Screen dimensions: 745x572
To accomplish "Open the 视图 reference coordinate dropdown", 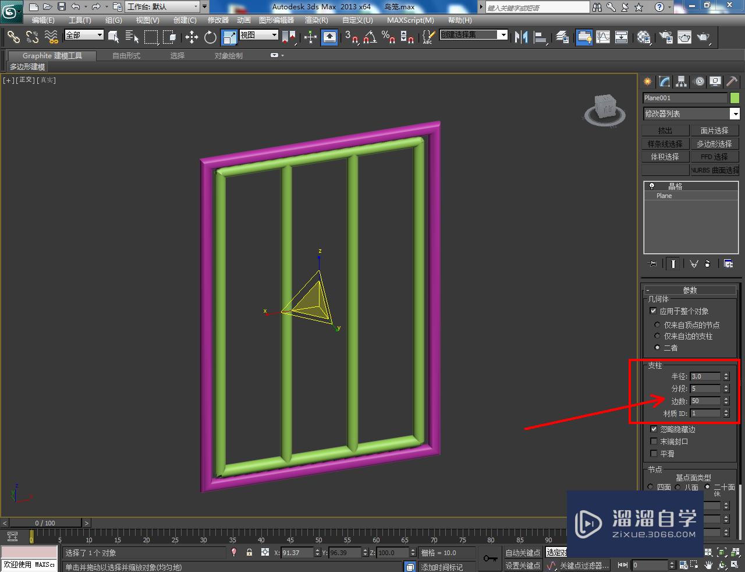I will (x=259, y=35).
